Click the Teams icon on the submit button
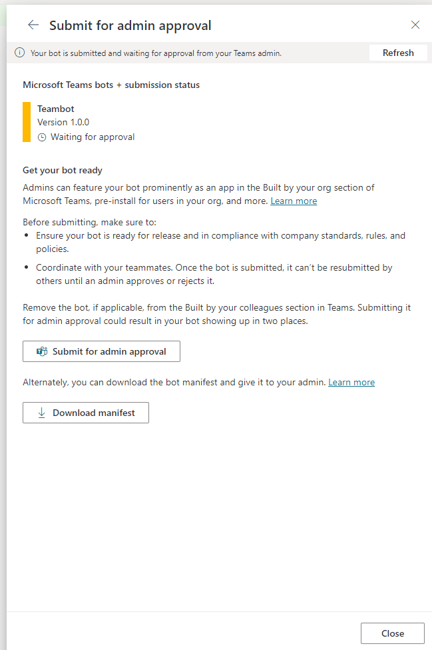Screen dimensions: 432x650 pyautogui.click(x=42, y=351)
